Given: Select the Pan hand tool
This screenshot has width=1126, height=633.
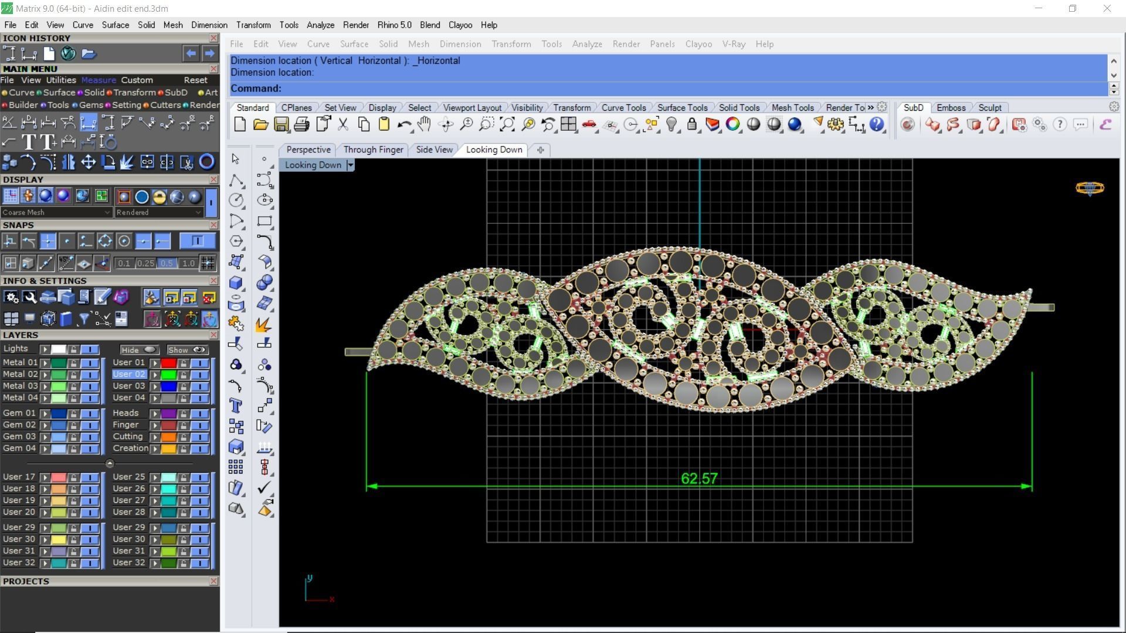Looking at the screenshot, I should [x=424, y=124].
